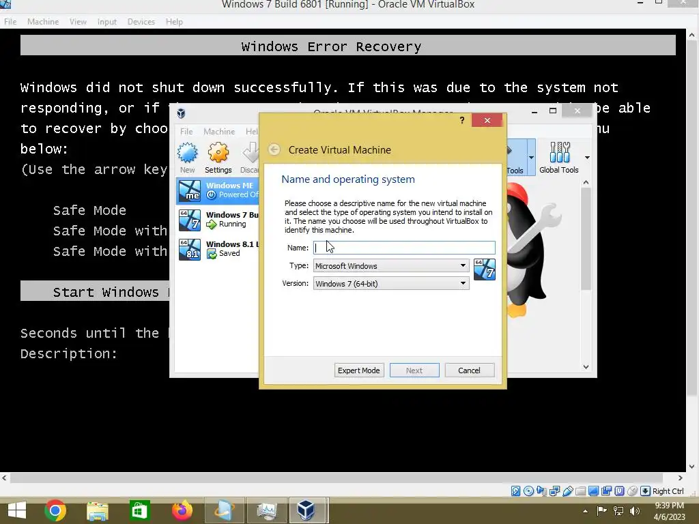699x524 pixels.
Task: Click the network tray icon
Action: pos(618,511)
